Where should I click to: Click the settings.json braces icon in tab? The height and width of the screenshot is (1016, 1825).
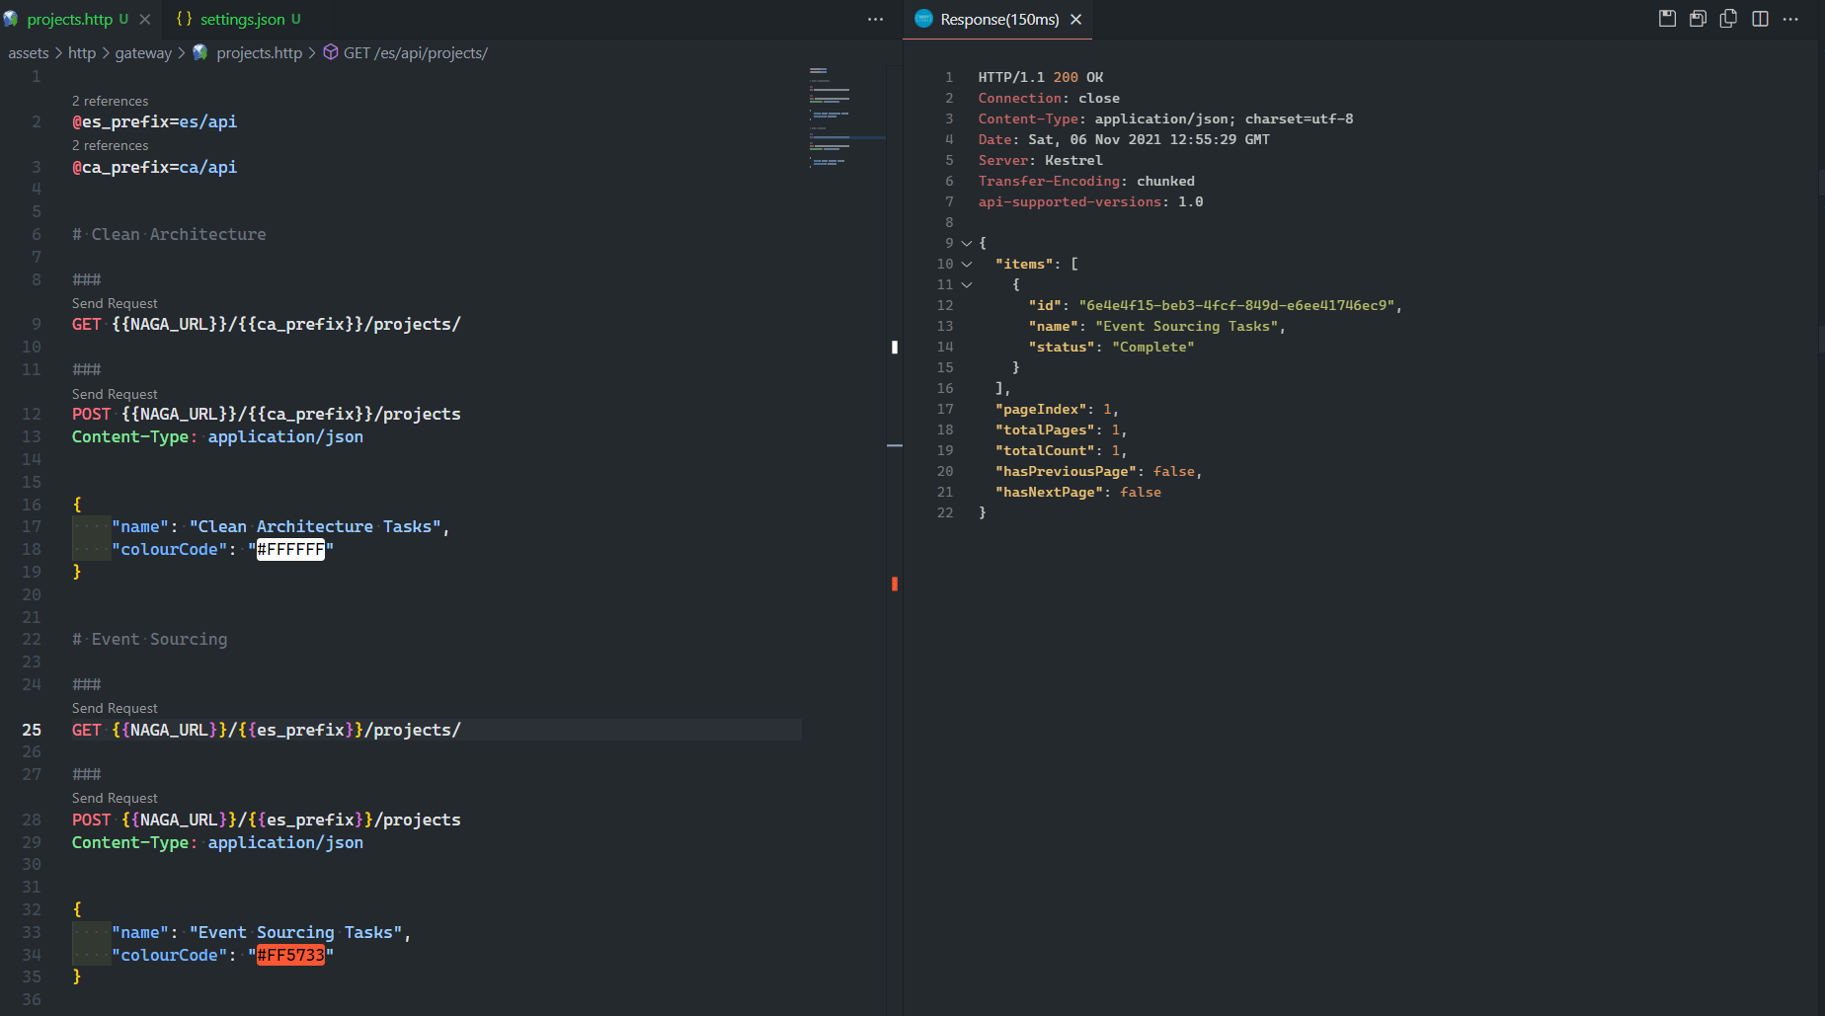184,19
